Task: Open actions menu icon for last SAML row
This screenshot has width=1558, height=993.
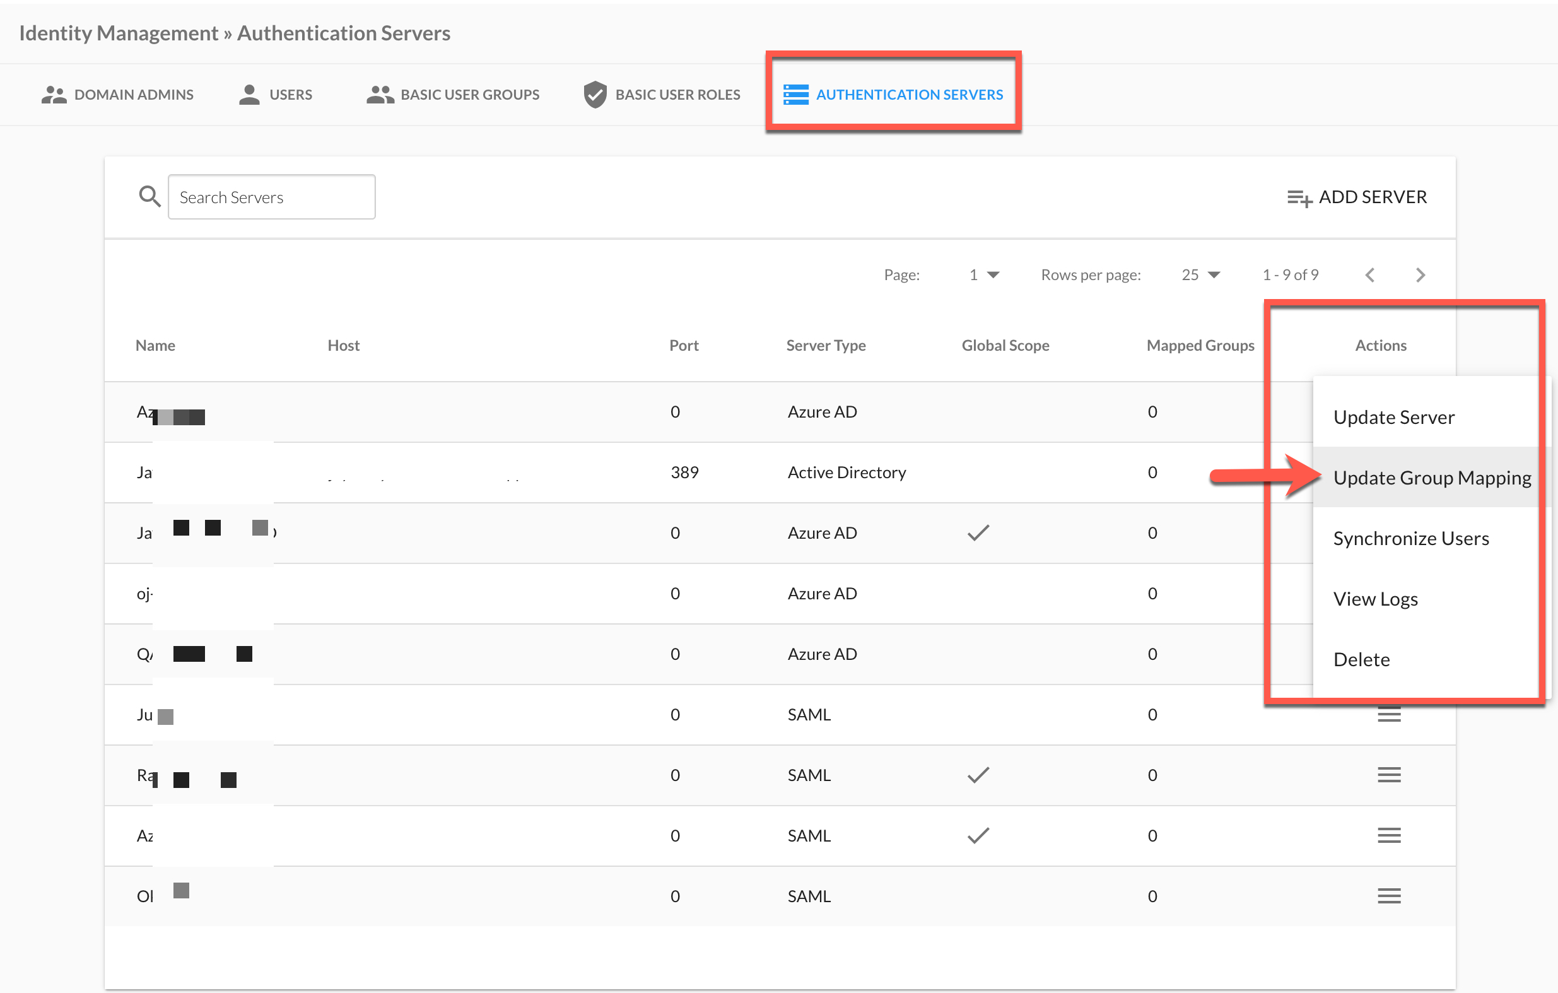Action: (x=1388, y=896)
